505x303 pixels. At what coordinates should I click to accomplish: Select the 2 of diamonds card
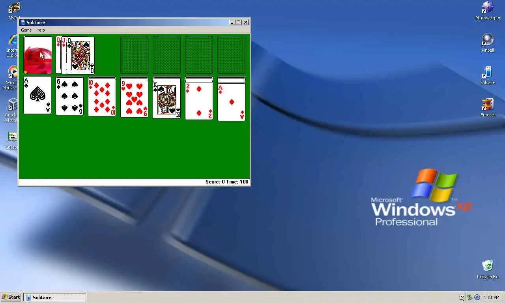click(199, 101)
